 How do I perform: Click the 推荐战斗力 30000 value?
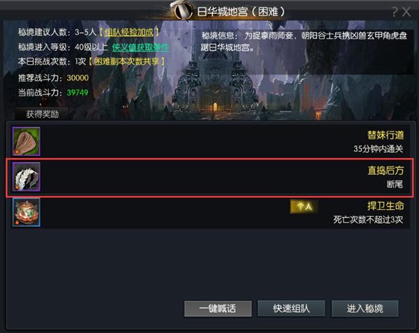point(78,78)
